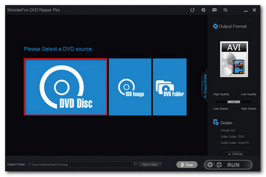This screenshot has height=177, width=266.
Task: Click the 'Format: AVI' detail text
Action: tap(228, 130)
